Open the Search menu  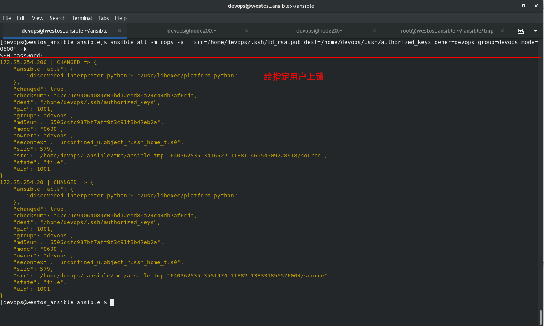click(58, 18)
